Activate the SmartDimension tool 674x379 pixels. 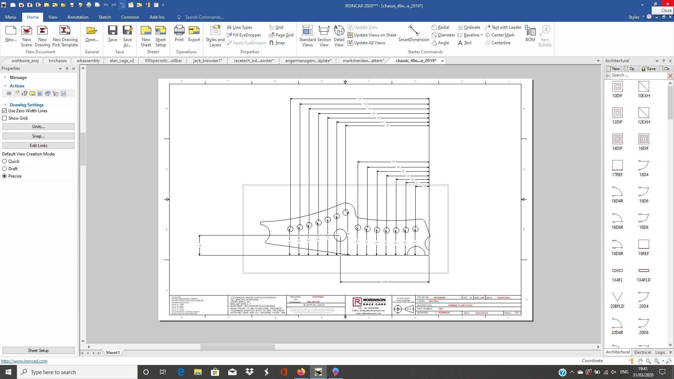click(x=414, y=34)
